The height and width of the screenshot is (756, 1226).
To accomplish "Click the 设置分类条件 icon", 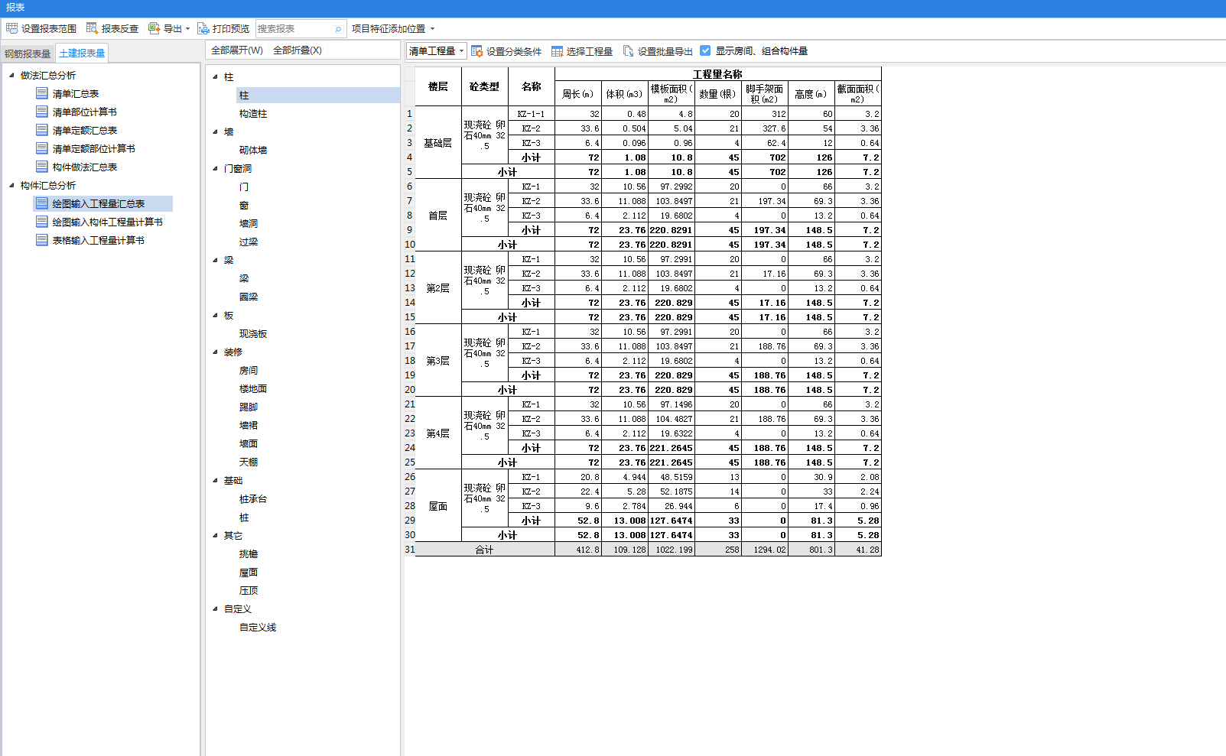I will (x=477, y=51).
